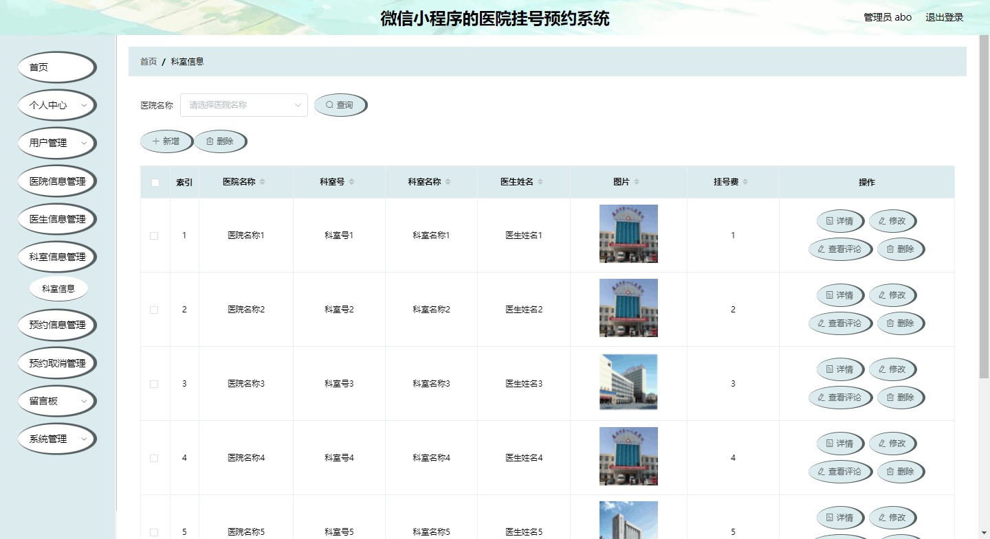Click 修改 for row 医院名称4
This screenshot has height=539, width=990.
892,444
